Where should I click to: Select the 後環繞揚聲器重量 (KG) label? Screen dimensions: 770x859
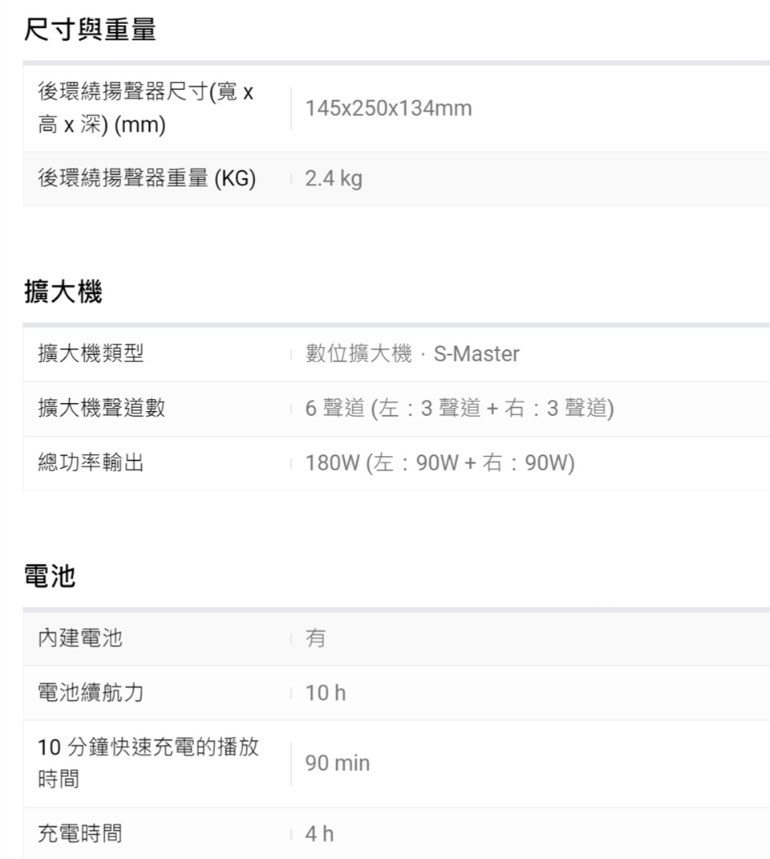tap(147, 179)
